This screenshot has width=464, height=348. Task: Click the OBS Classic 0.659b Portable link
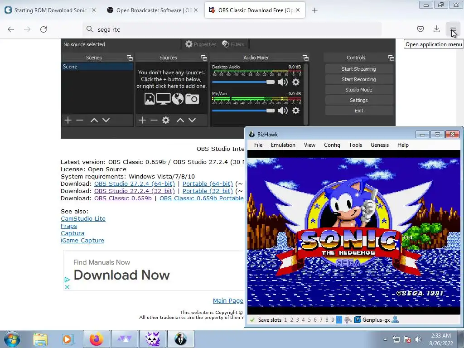[x=202, y=198]
